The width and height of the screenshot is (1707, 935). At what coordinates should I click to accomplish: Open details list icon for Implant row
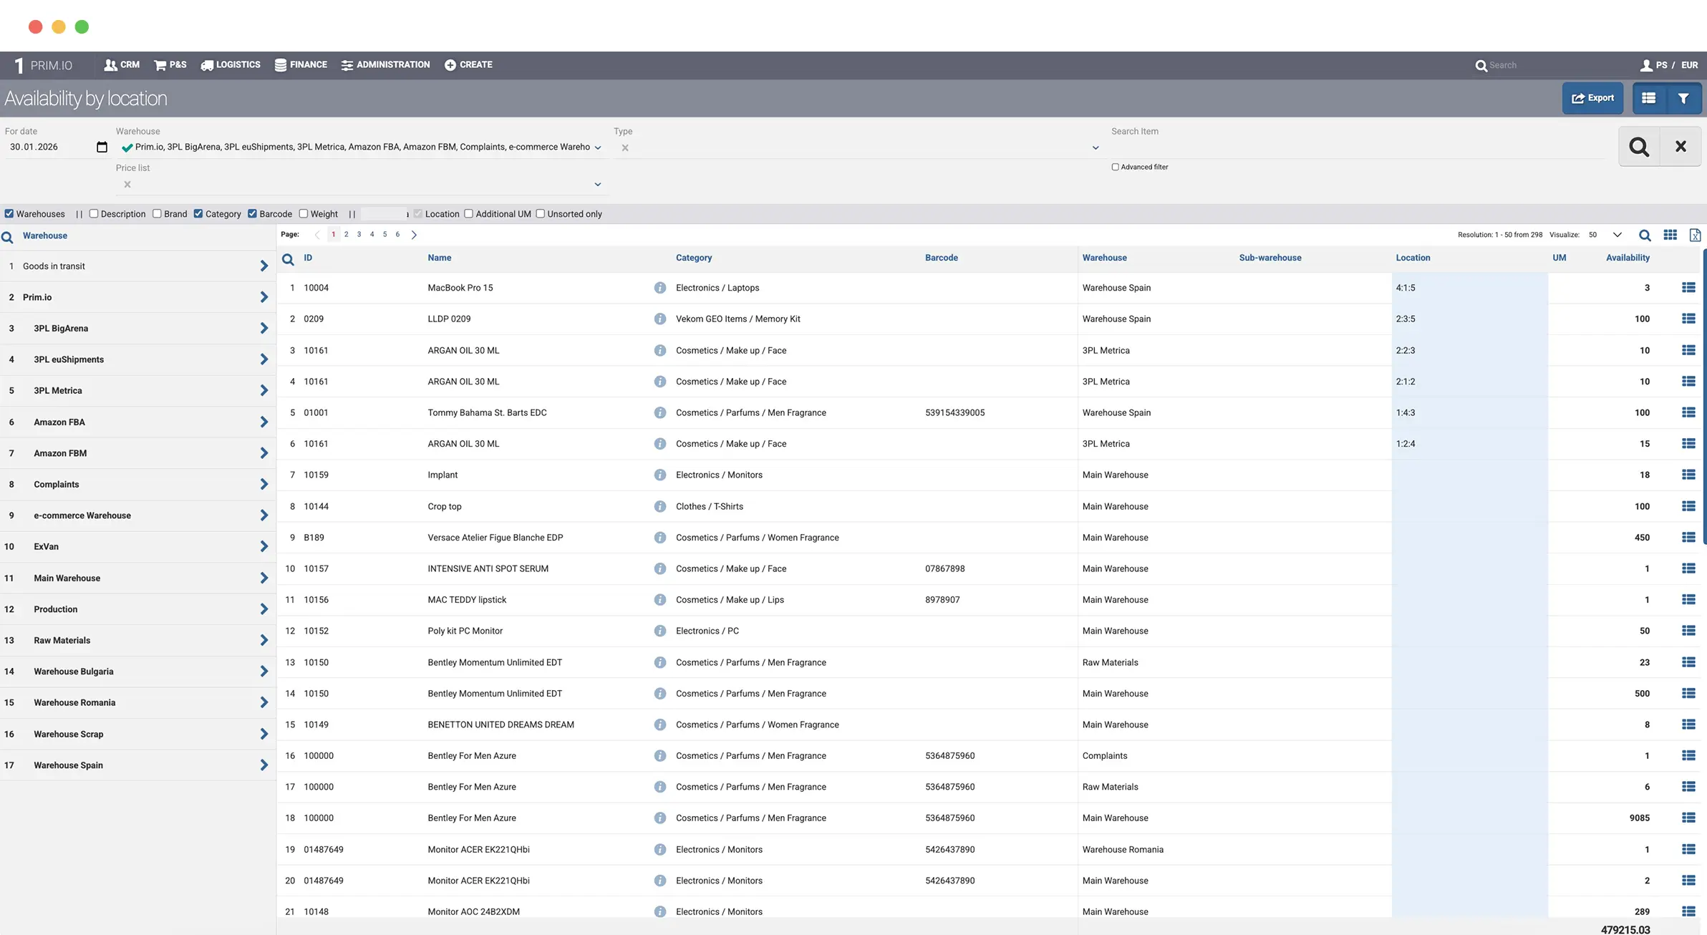[x=1688, y=475]
